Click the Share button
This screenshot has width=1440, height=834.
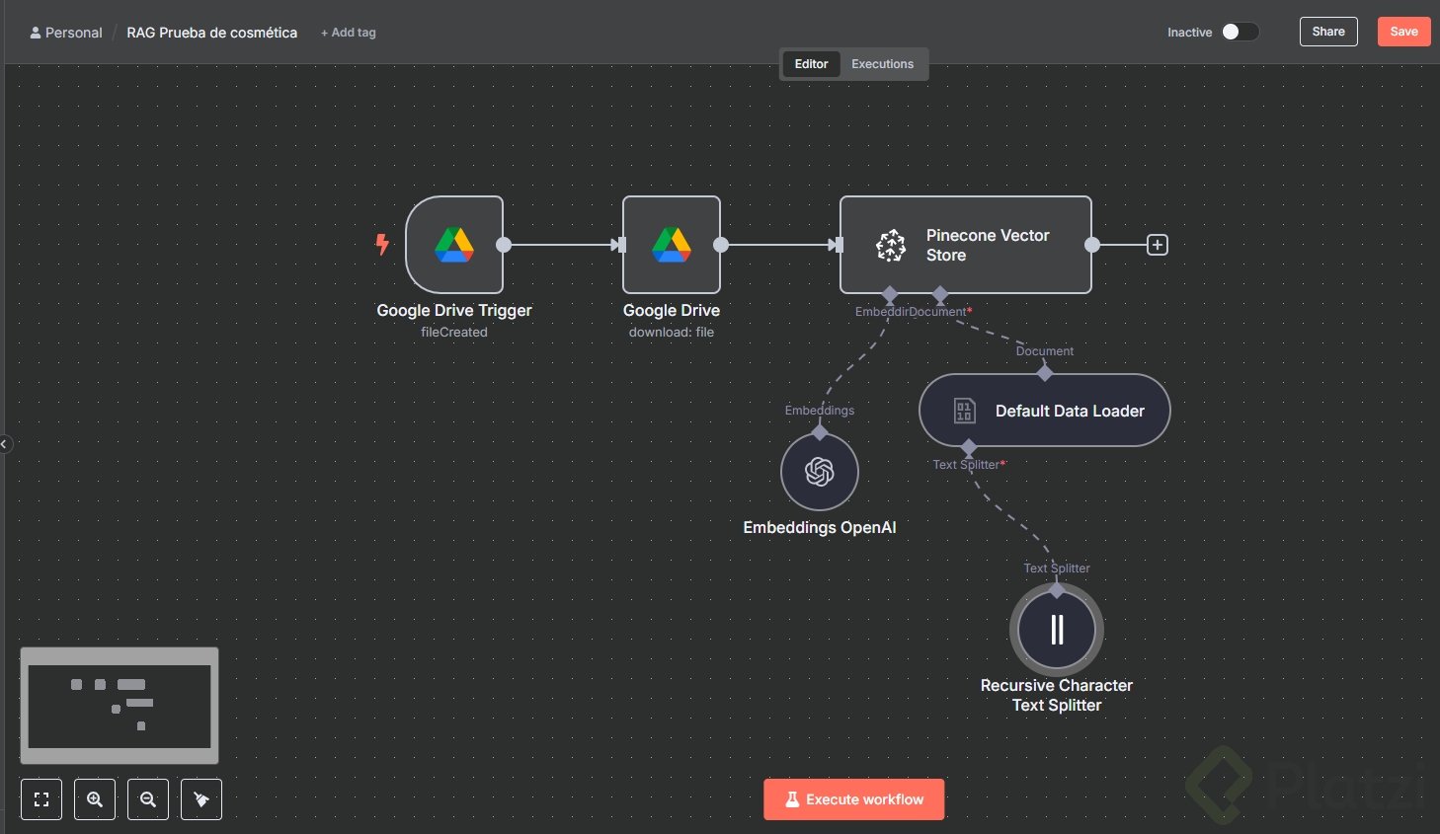coord(1328,32)
